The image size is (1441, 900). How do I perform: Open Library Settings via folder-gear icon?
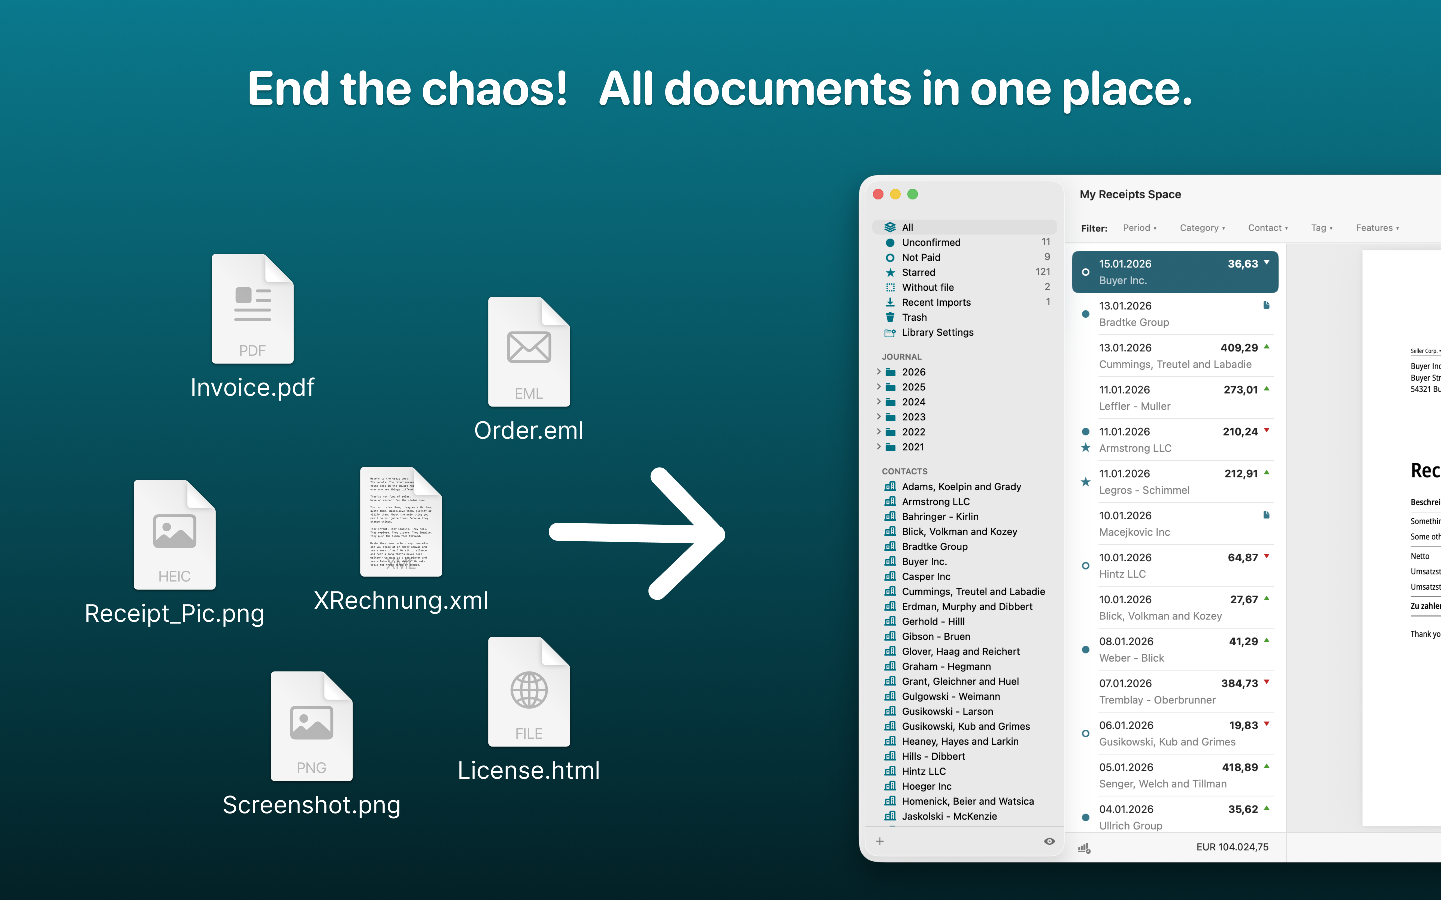pos(890,332)
